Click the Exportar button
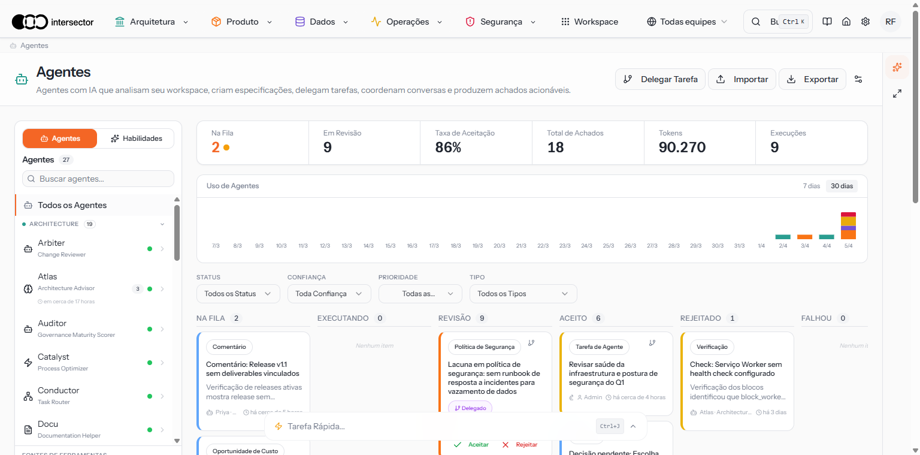Screen dimensions: 920x455 coord(812,79)
